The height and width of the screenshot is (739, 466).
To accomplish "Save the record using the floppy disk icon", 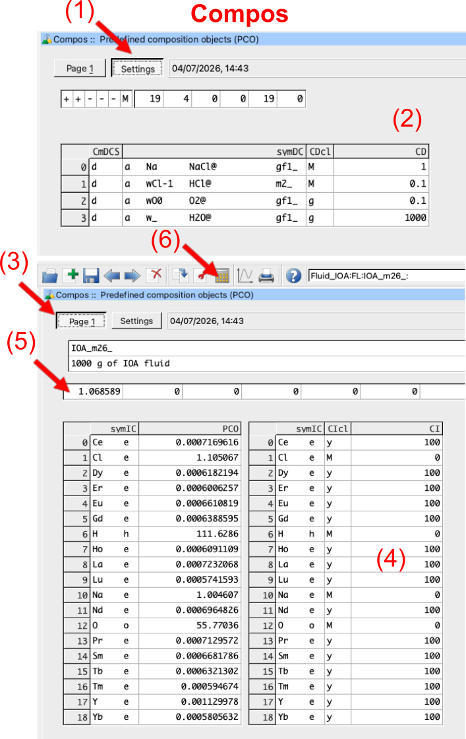I will pyautogui.click(x=91, y=276).
